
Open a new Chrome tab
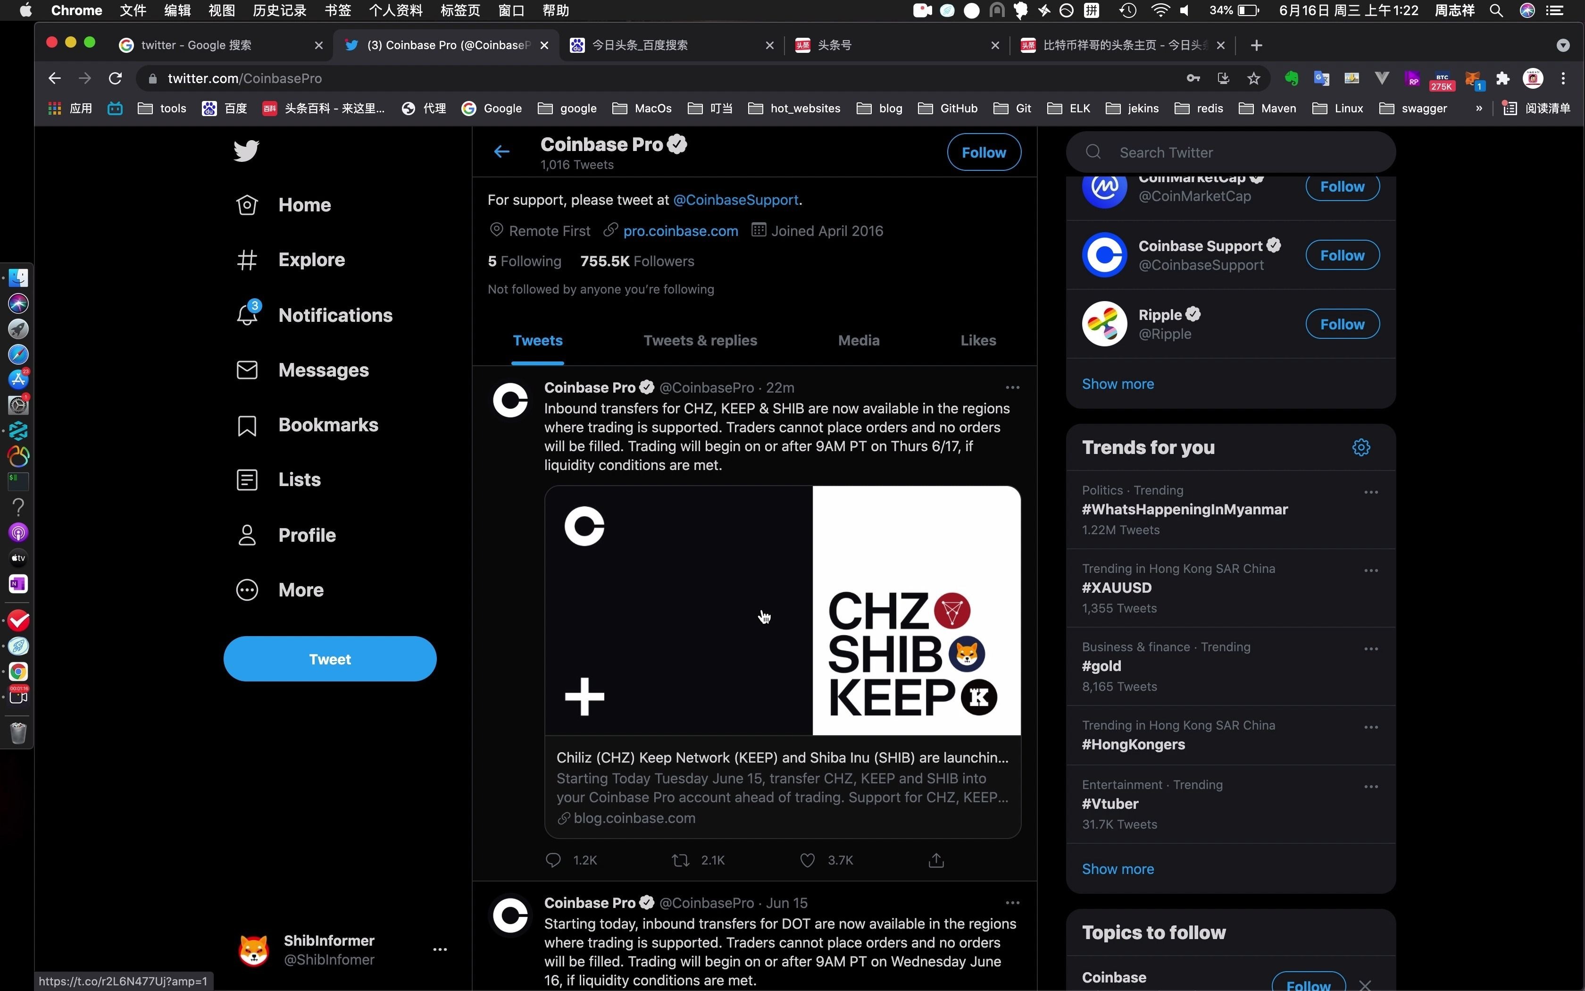click(1256, 45)
